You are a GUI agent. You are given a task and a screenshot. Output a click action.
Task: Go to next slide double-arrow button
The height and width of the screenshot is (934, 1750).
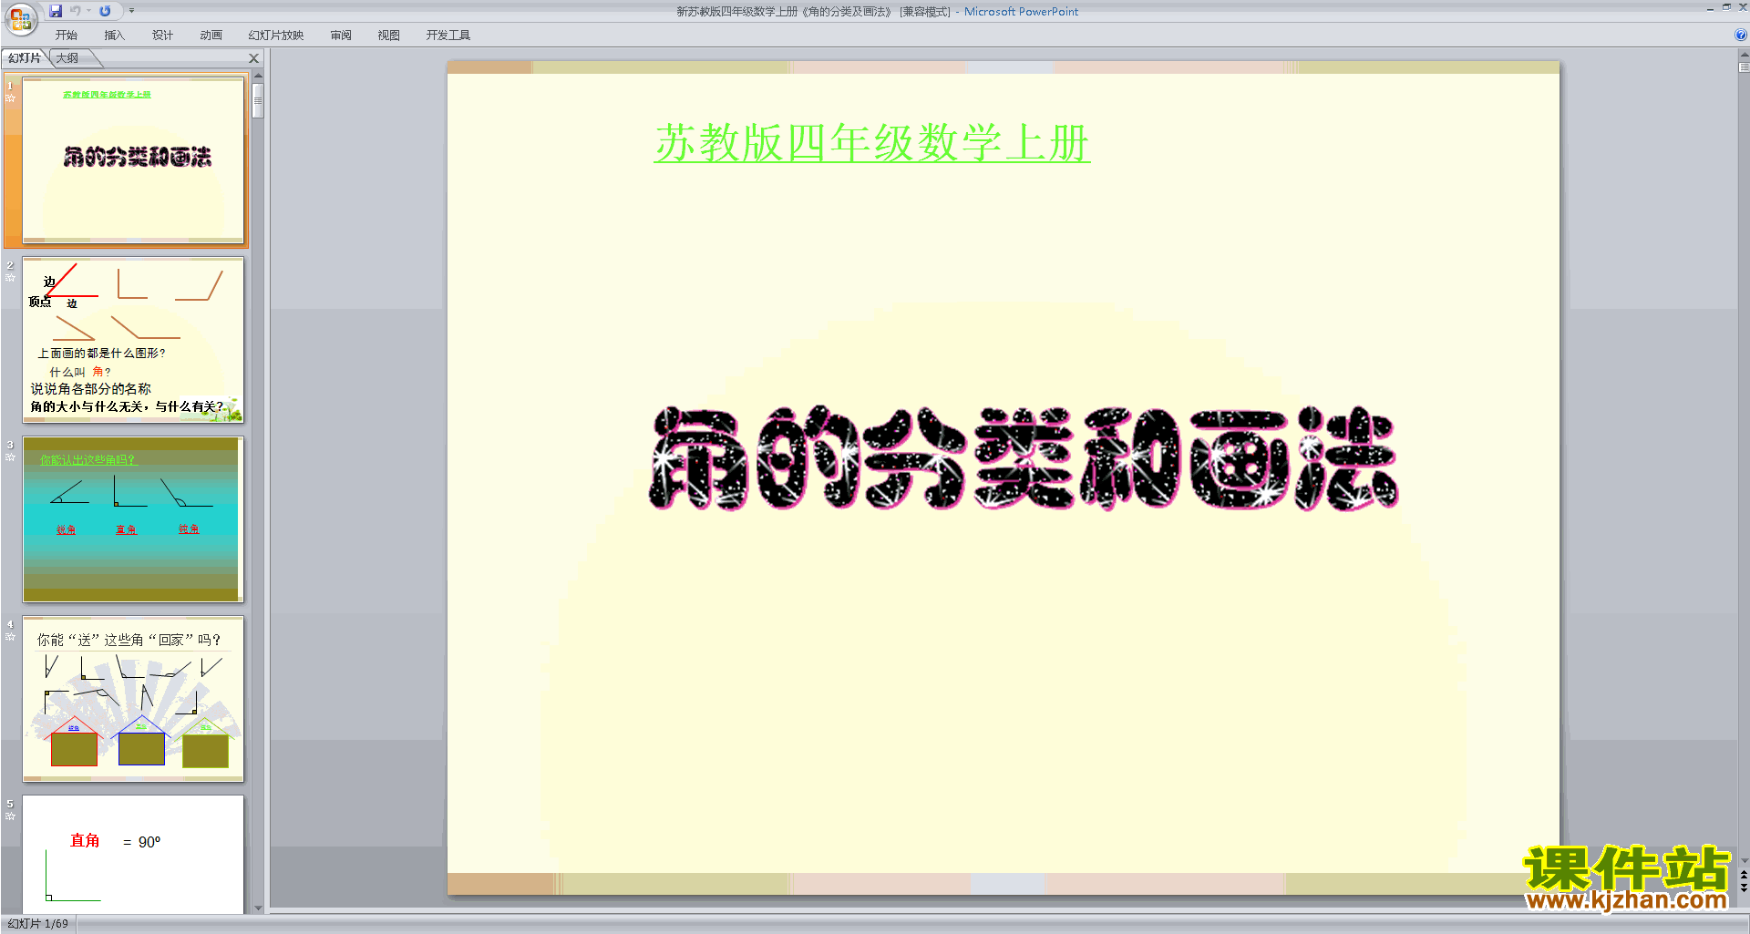(1744, 888)
